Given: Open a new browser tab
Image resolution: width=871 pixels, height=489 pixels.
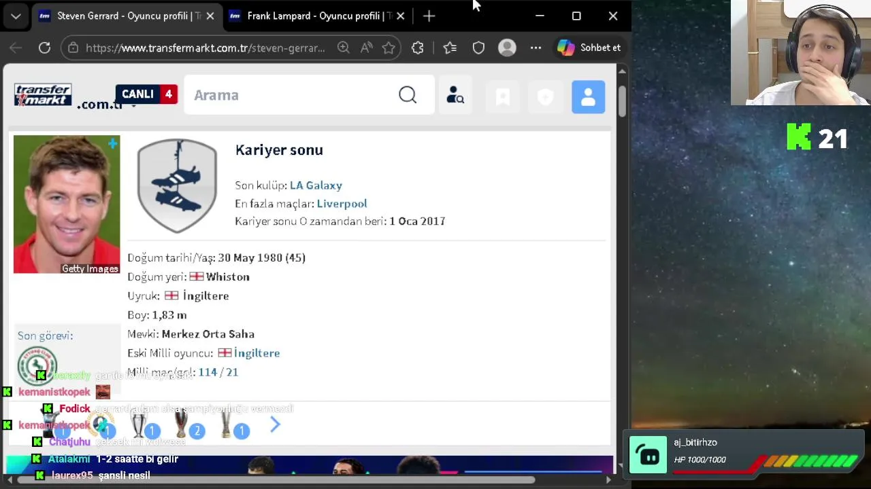Looking at the screenshot, I should 429,16.
